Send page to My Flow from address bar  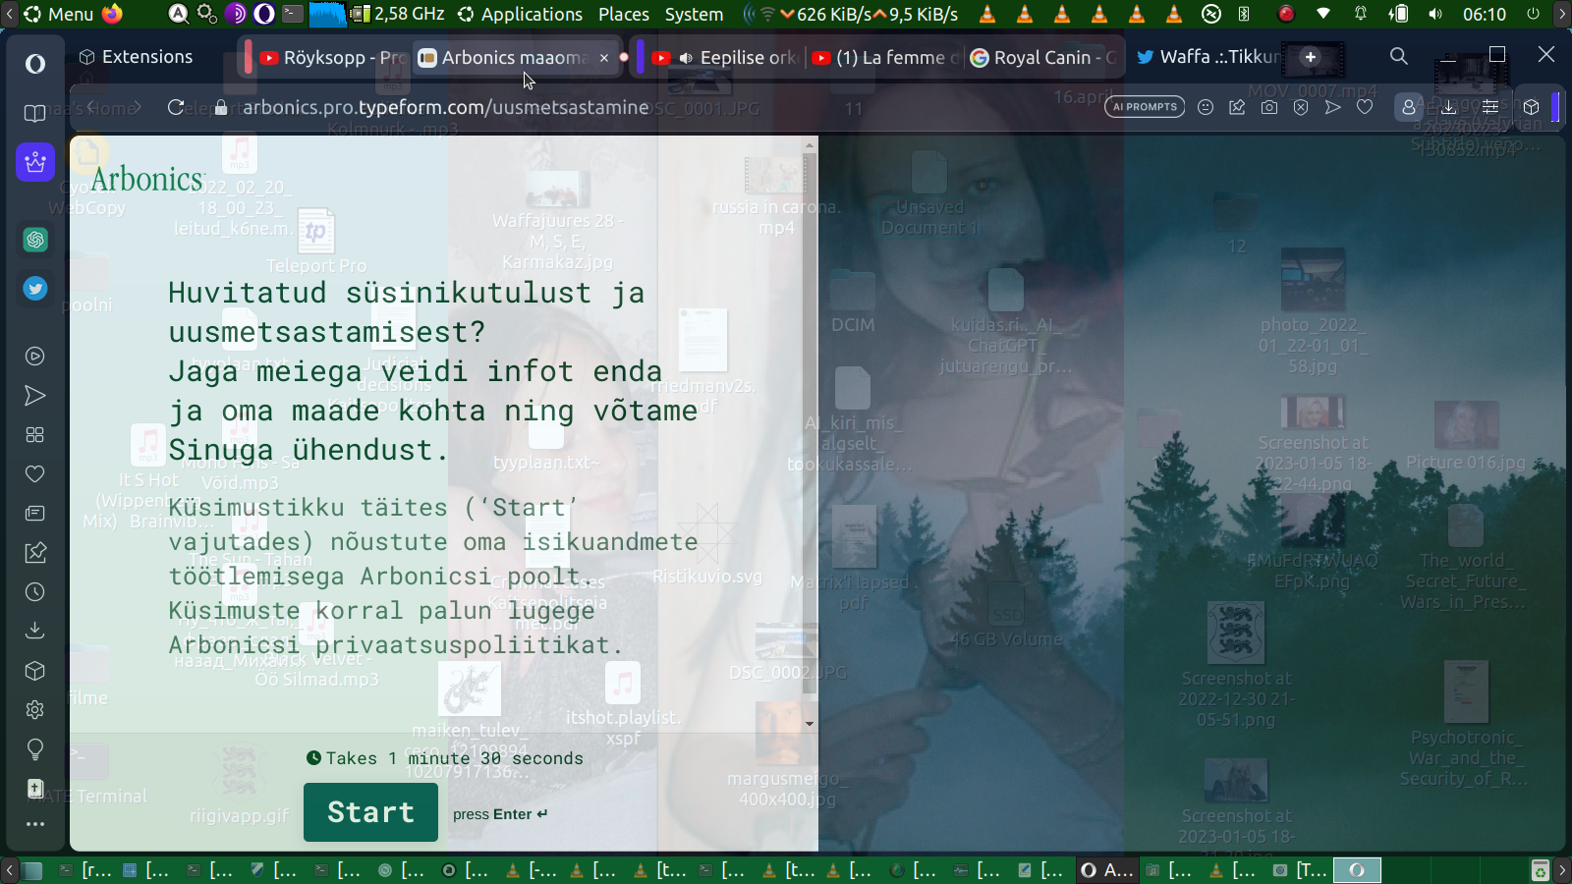(x=1332, y=107)
